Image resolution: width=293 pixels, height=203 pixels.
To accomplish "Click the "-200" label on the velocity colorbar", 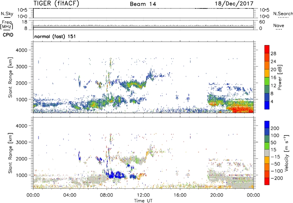I will point(277,178).
